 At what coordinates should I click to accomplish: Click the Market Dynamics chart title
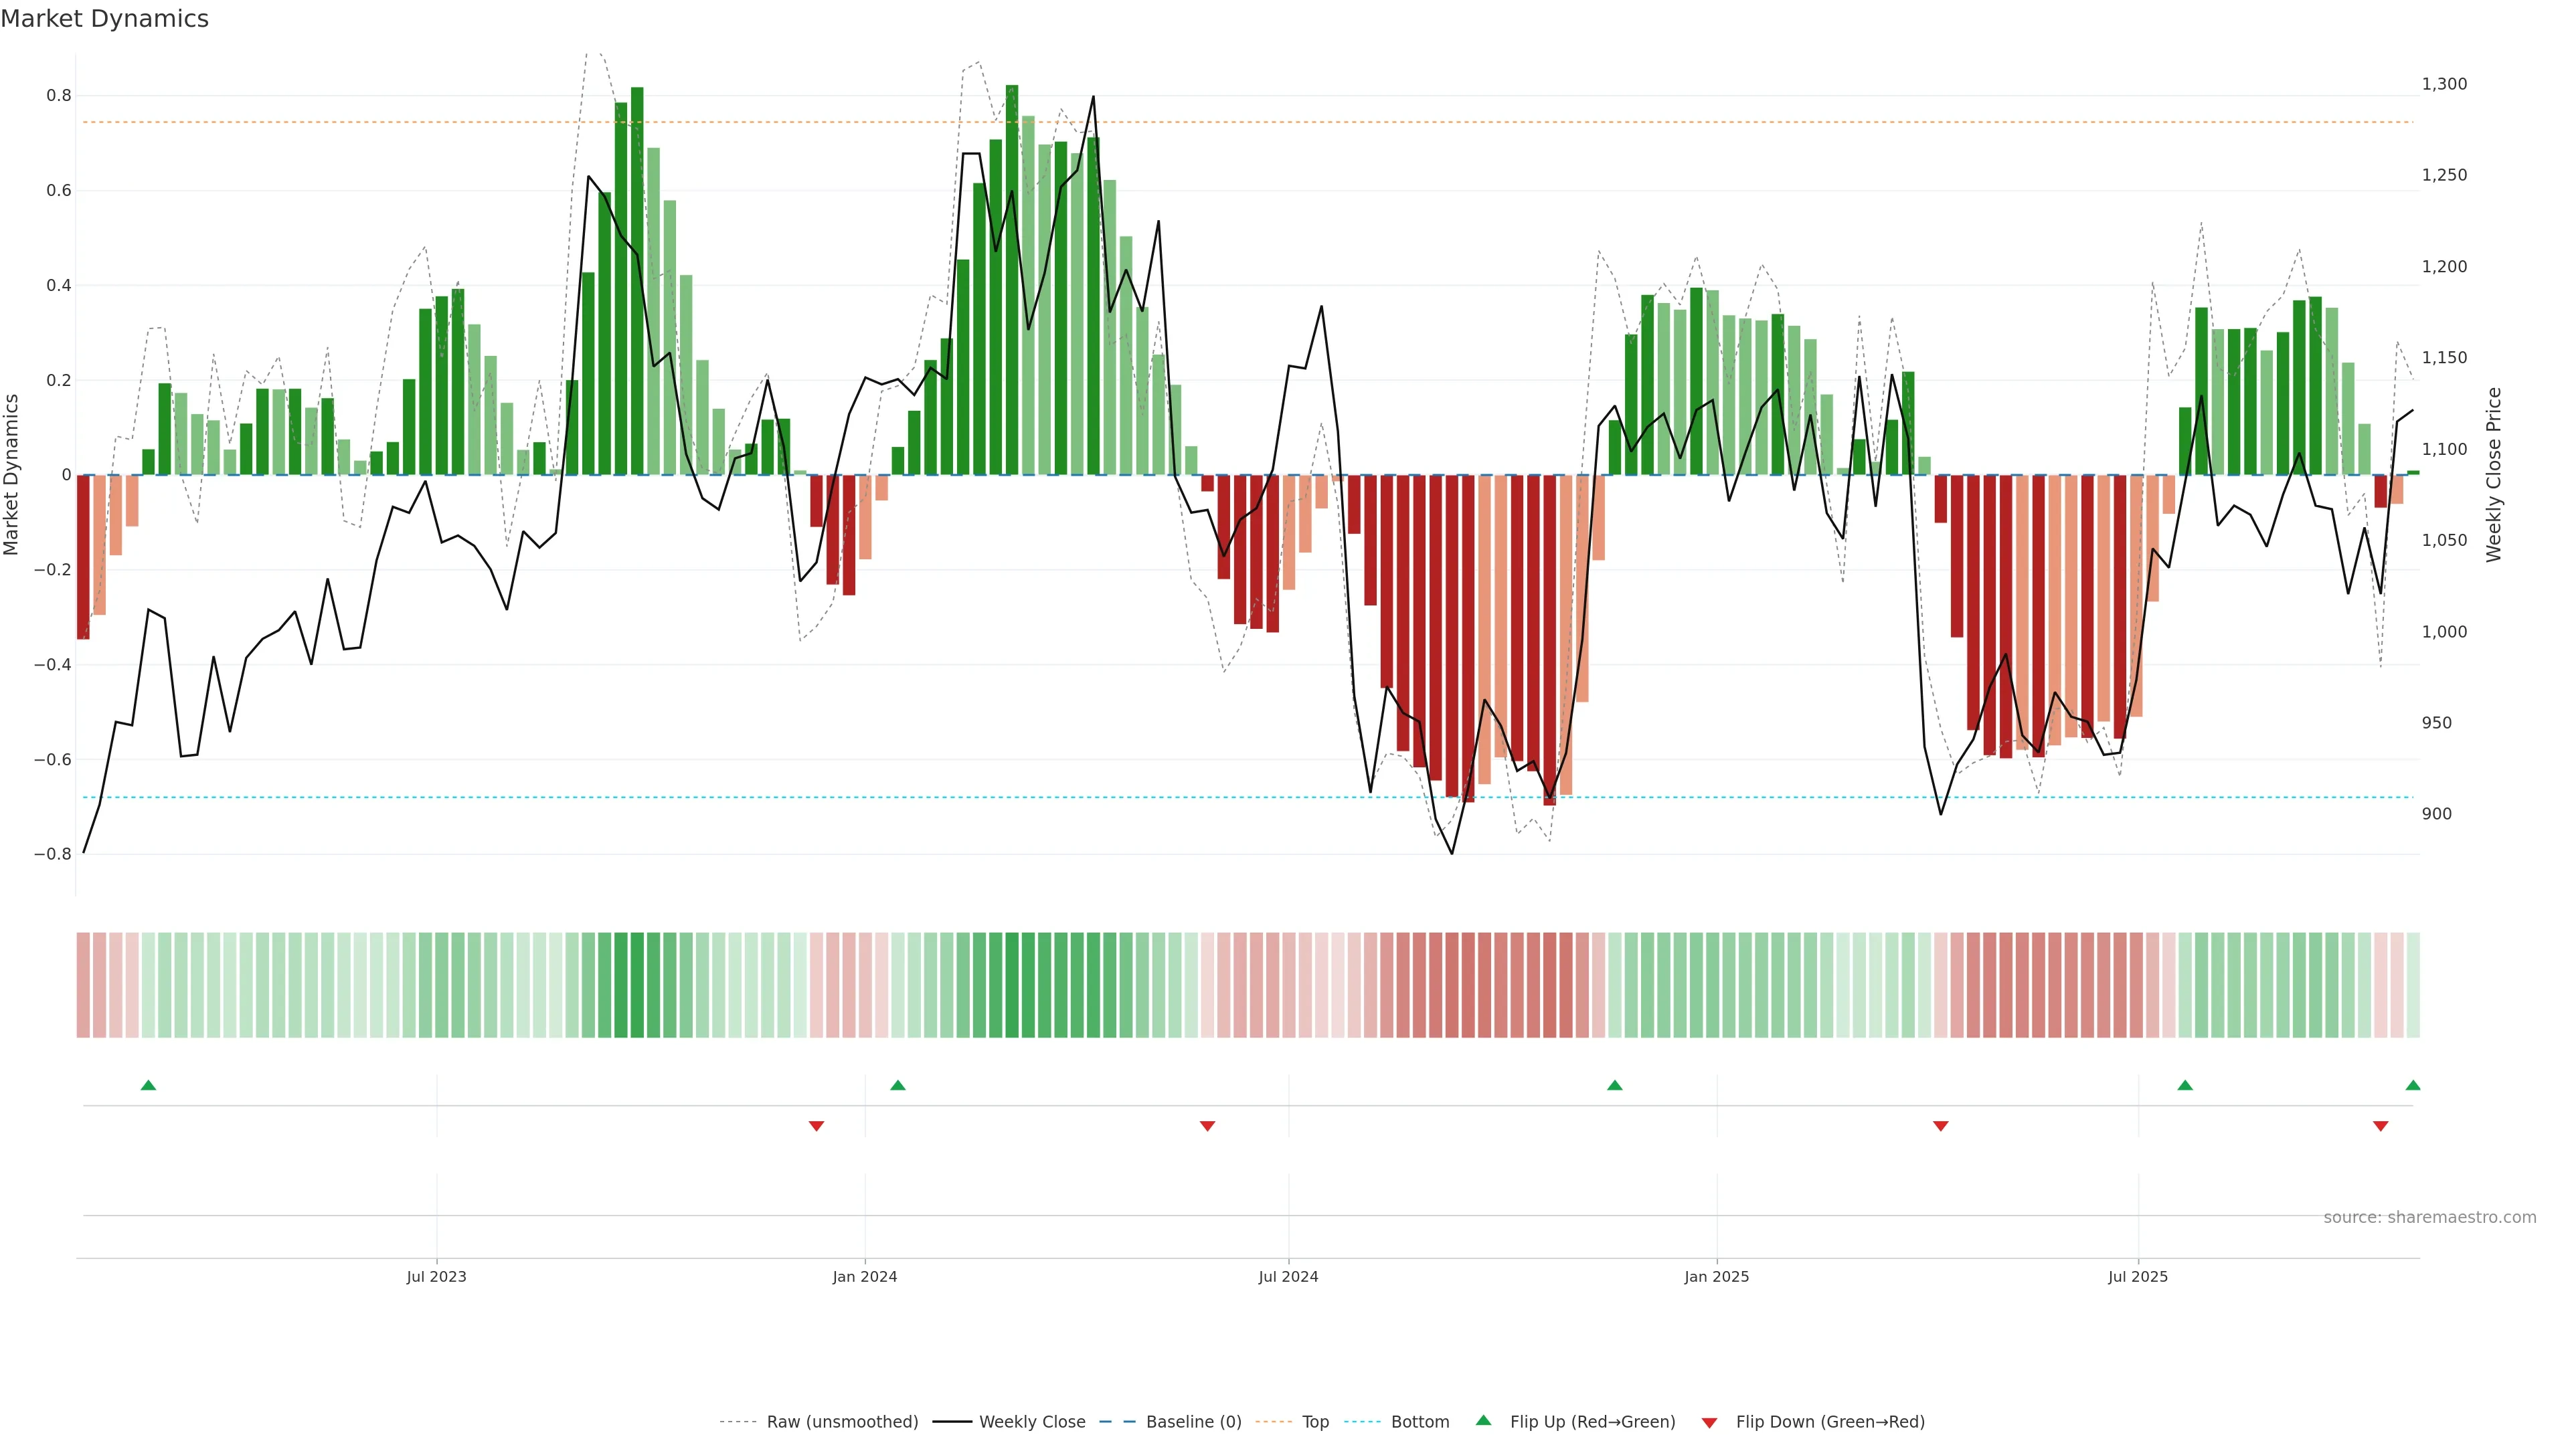click(105, 19)
